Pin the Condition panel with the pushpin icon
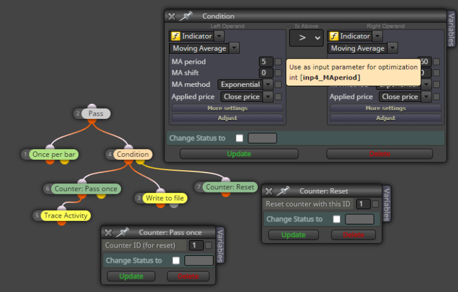 click(x=186, y=16)
